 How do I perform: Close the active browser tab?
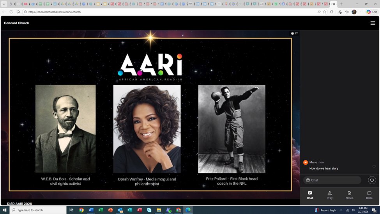[334, 4]
